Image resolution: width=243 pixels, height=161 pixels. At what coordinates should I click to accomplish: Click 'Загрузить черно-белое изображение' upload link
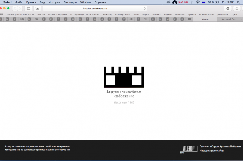(x=124, y=94)
